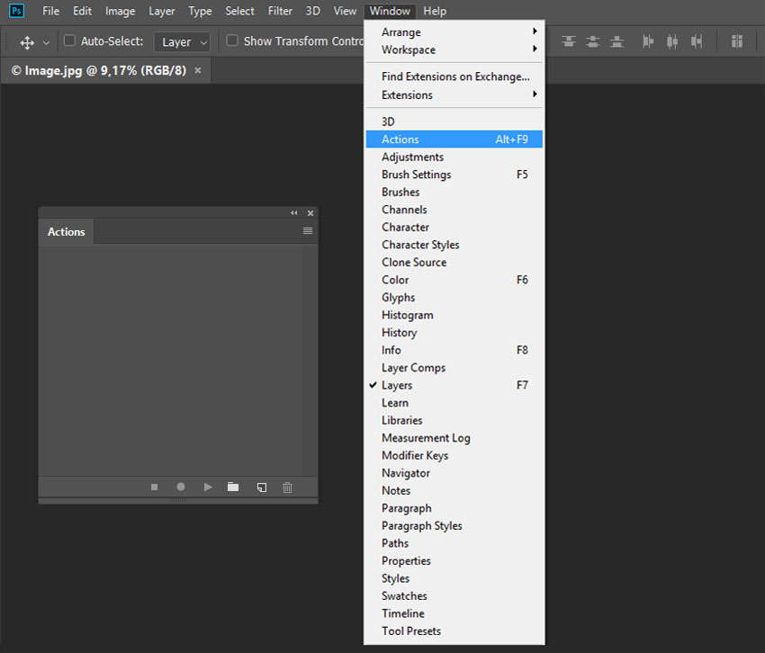This screenshot has height=653, width=765.
Task: Open the Edit menu
Action: coord(82,11)
